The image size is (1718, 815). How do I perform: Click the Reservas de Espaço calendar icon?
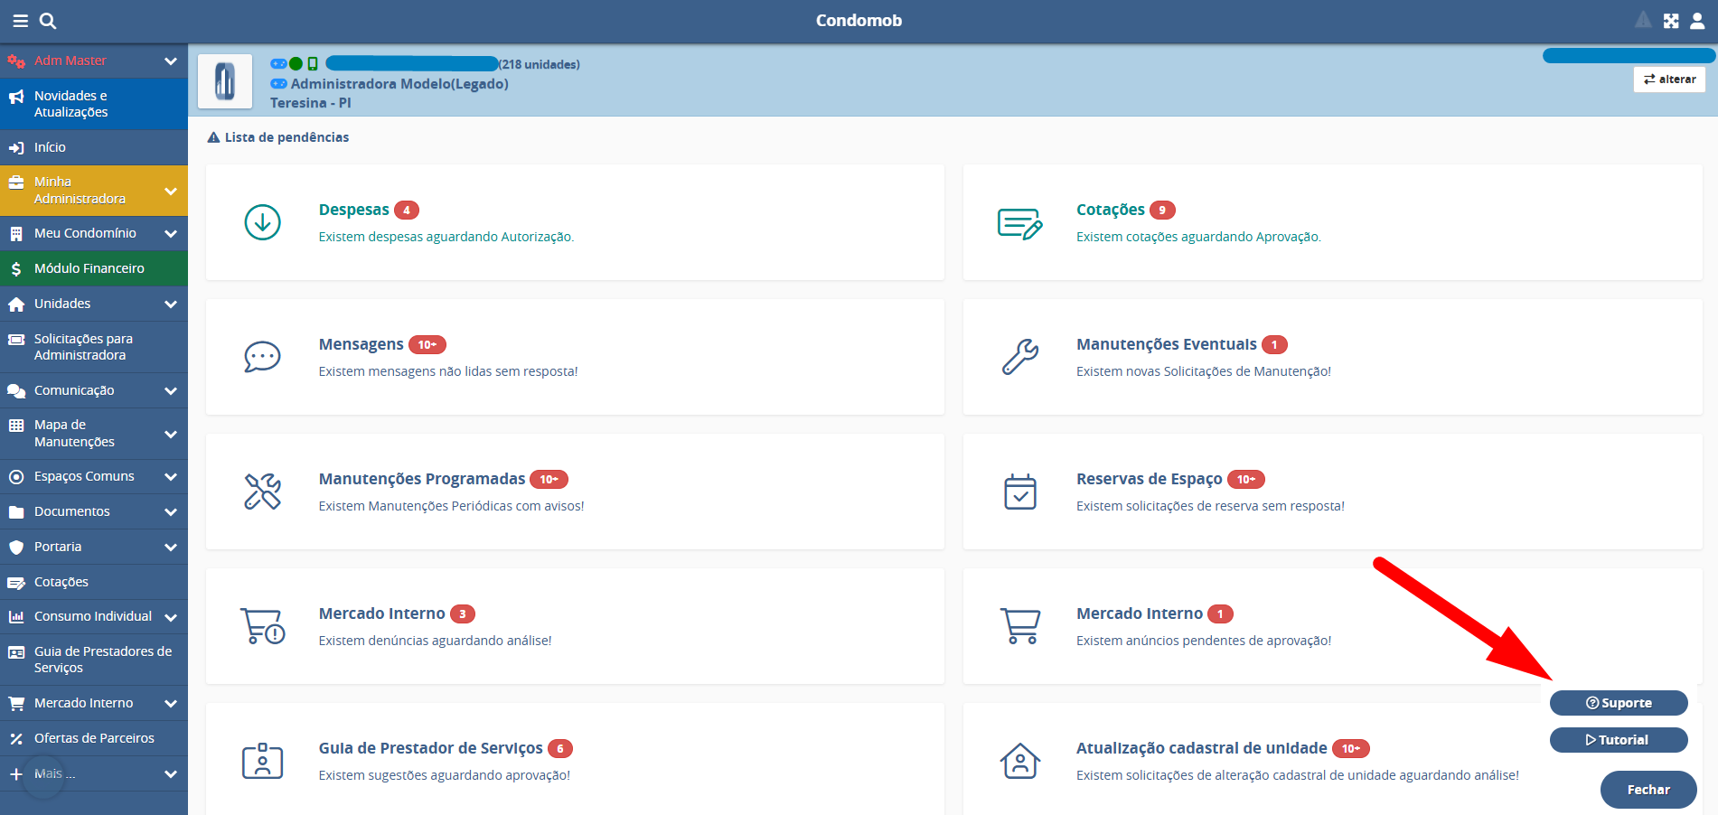pos(1019,492)
